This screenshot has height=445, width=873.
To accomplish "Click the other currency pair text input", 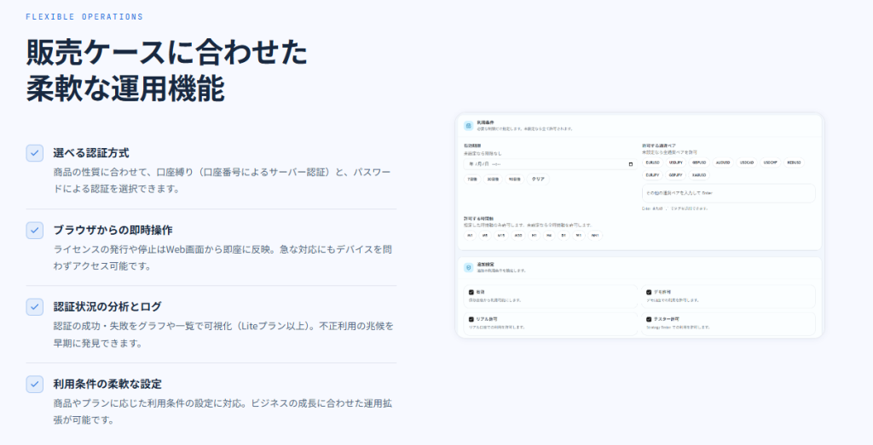I will (x=728, y=193).
